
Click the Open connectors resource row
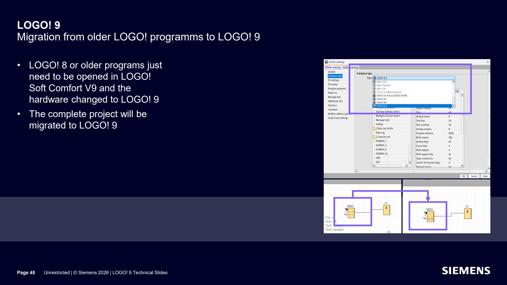[438, 159]
